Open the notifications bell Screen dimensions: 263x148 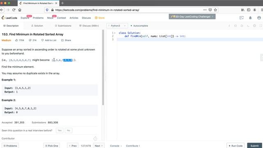[x=250, y=18]
